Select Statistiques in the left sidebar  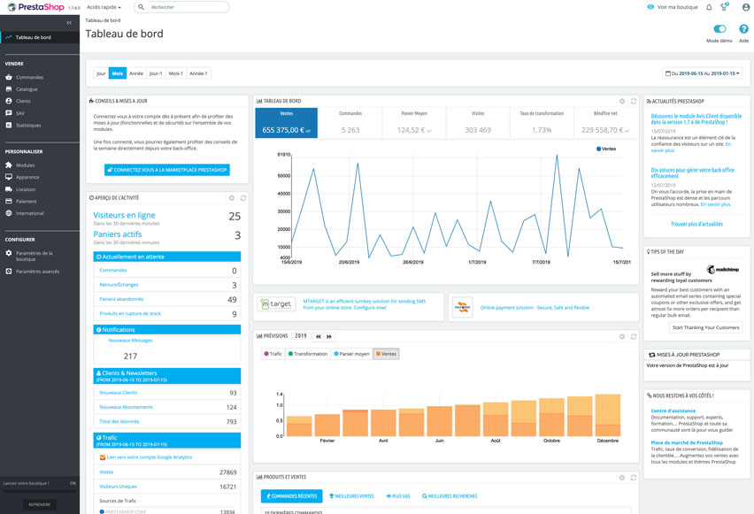pos(31,125)
